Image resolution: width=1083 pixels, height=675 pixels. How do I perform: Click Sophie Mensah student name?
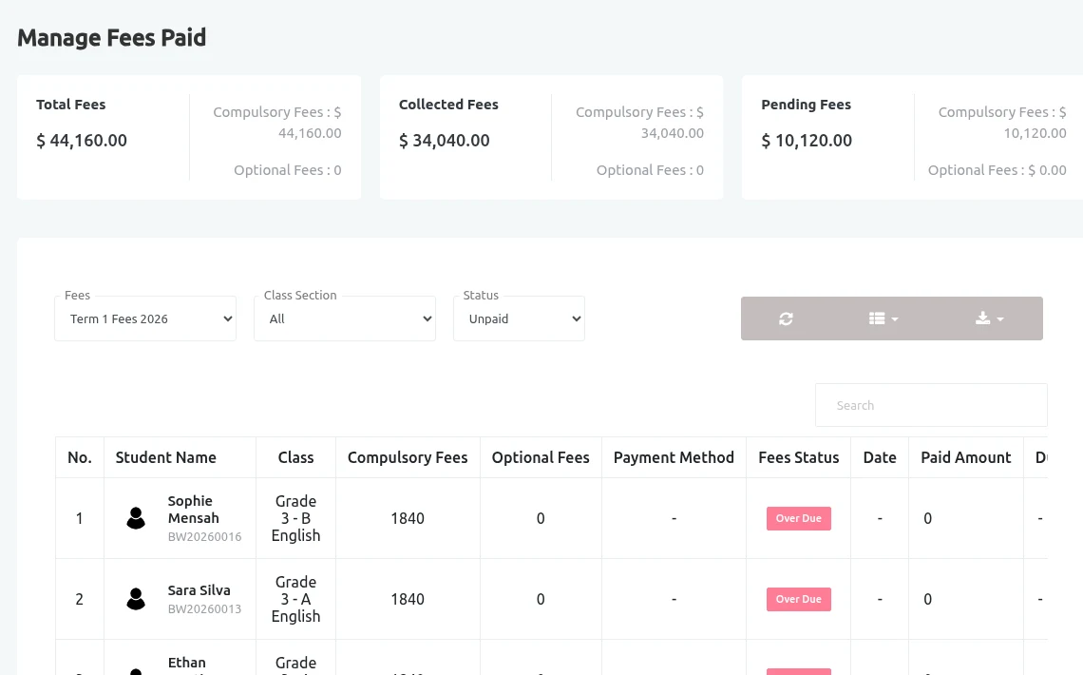tap(194, 510)
